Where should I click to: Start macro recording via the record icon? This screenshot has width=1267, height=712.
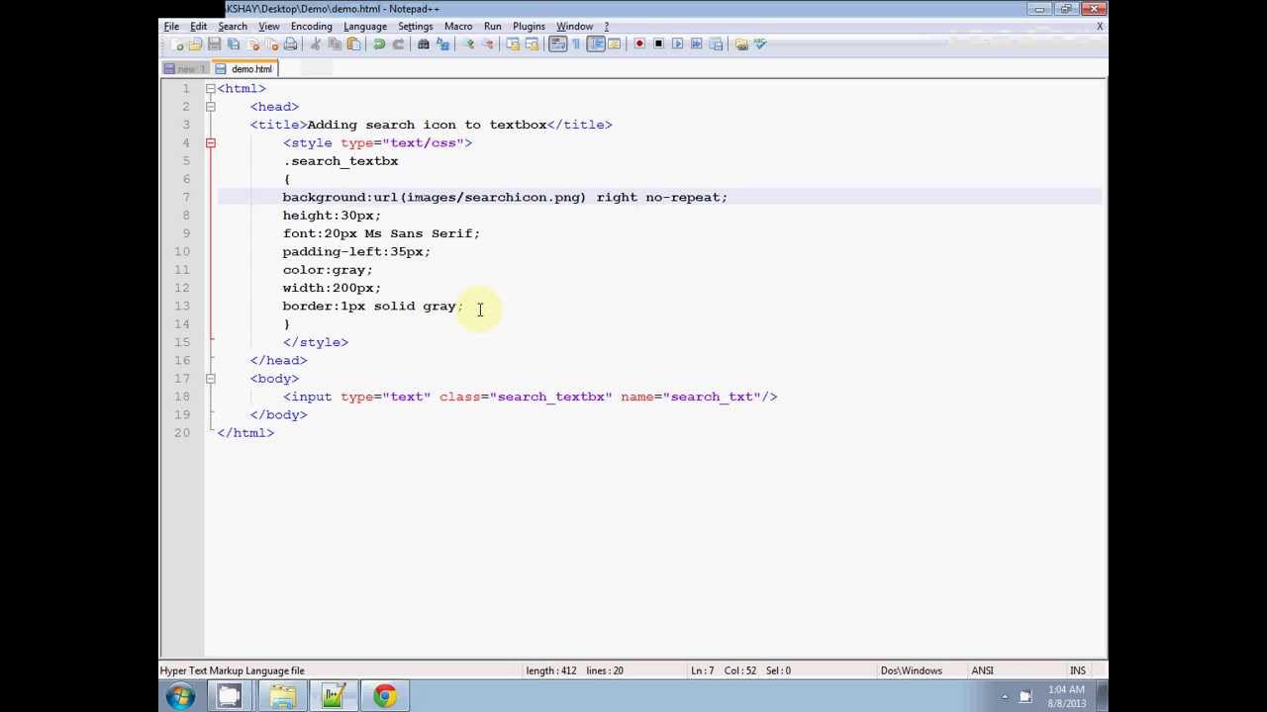click(x=638, y=44)
